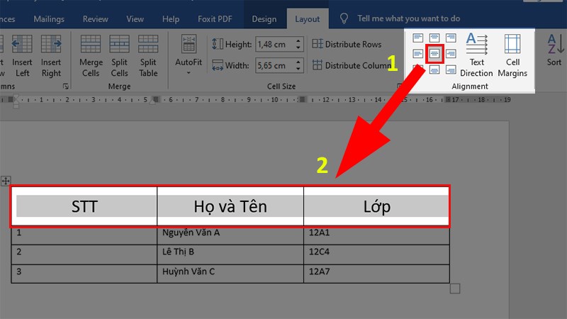The width and height of the screenshot is (567, 319).
Task: Switch to the table Design tab
Action: [x=264, y=19]
